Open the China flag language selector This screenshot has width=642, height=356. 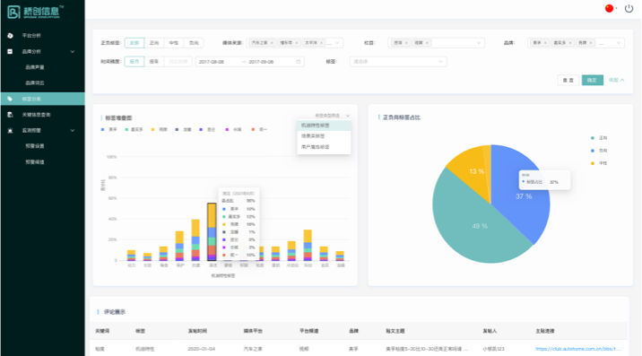609,8
